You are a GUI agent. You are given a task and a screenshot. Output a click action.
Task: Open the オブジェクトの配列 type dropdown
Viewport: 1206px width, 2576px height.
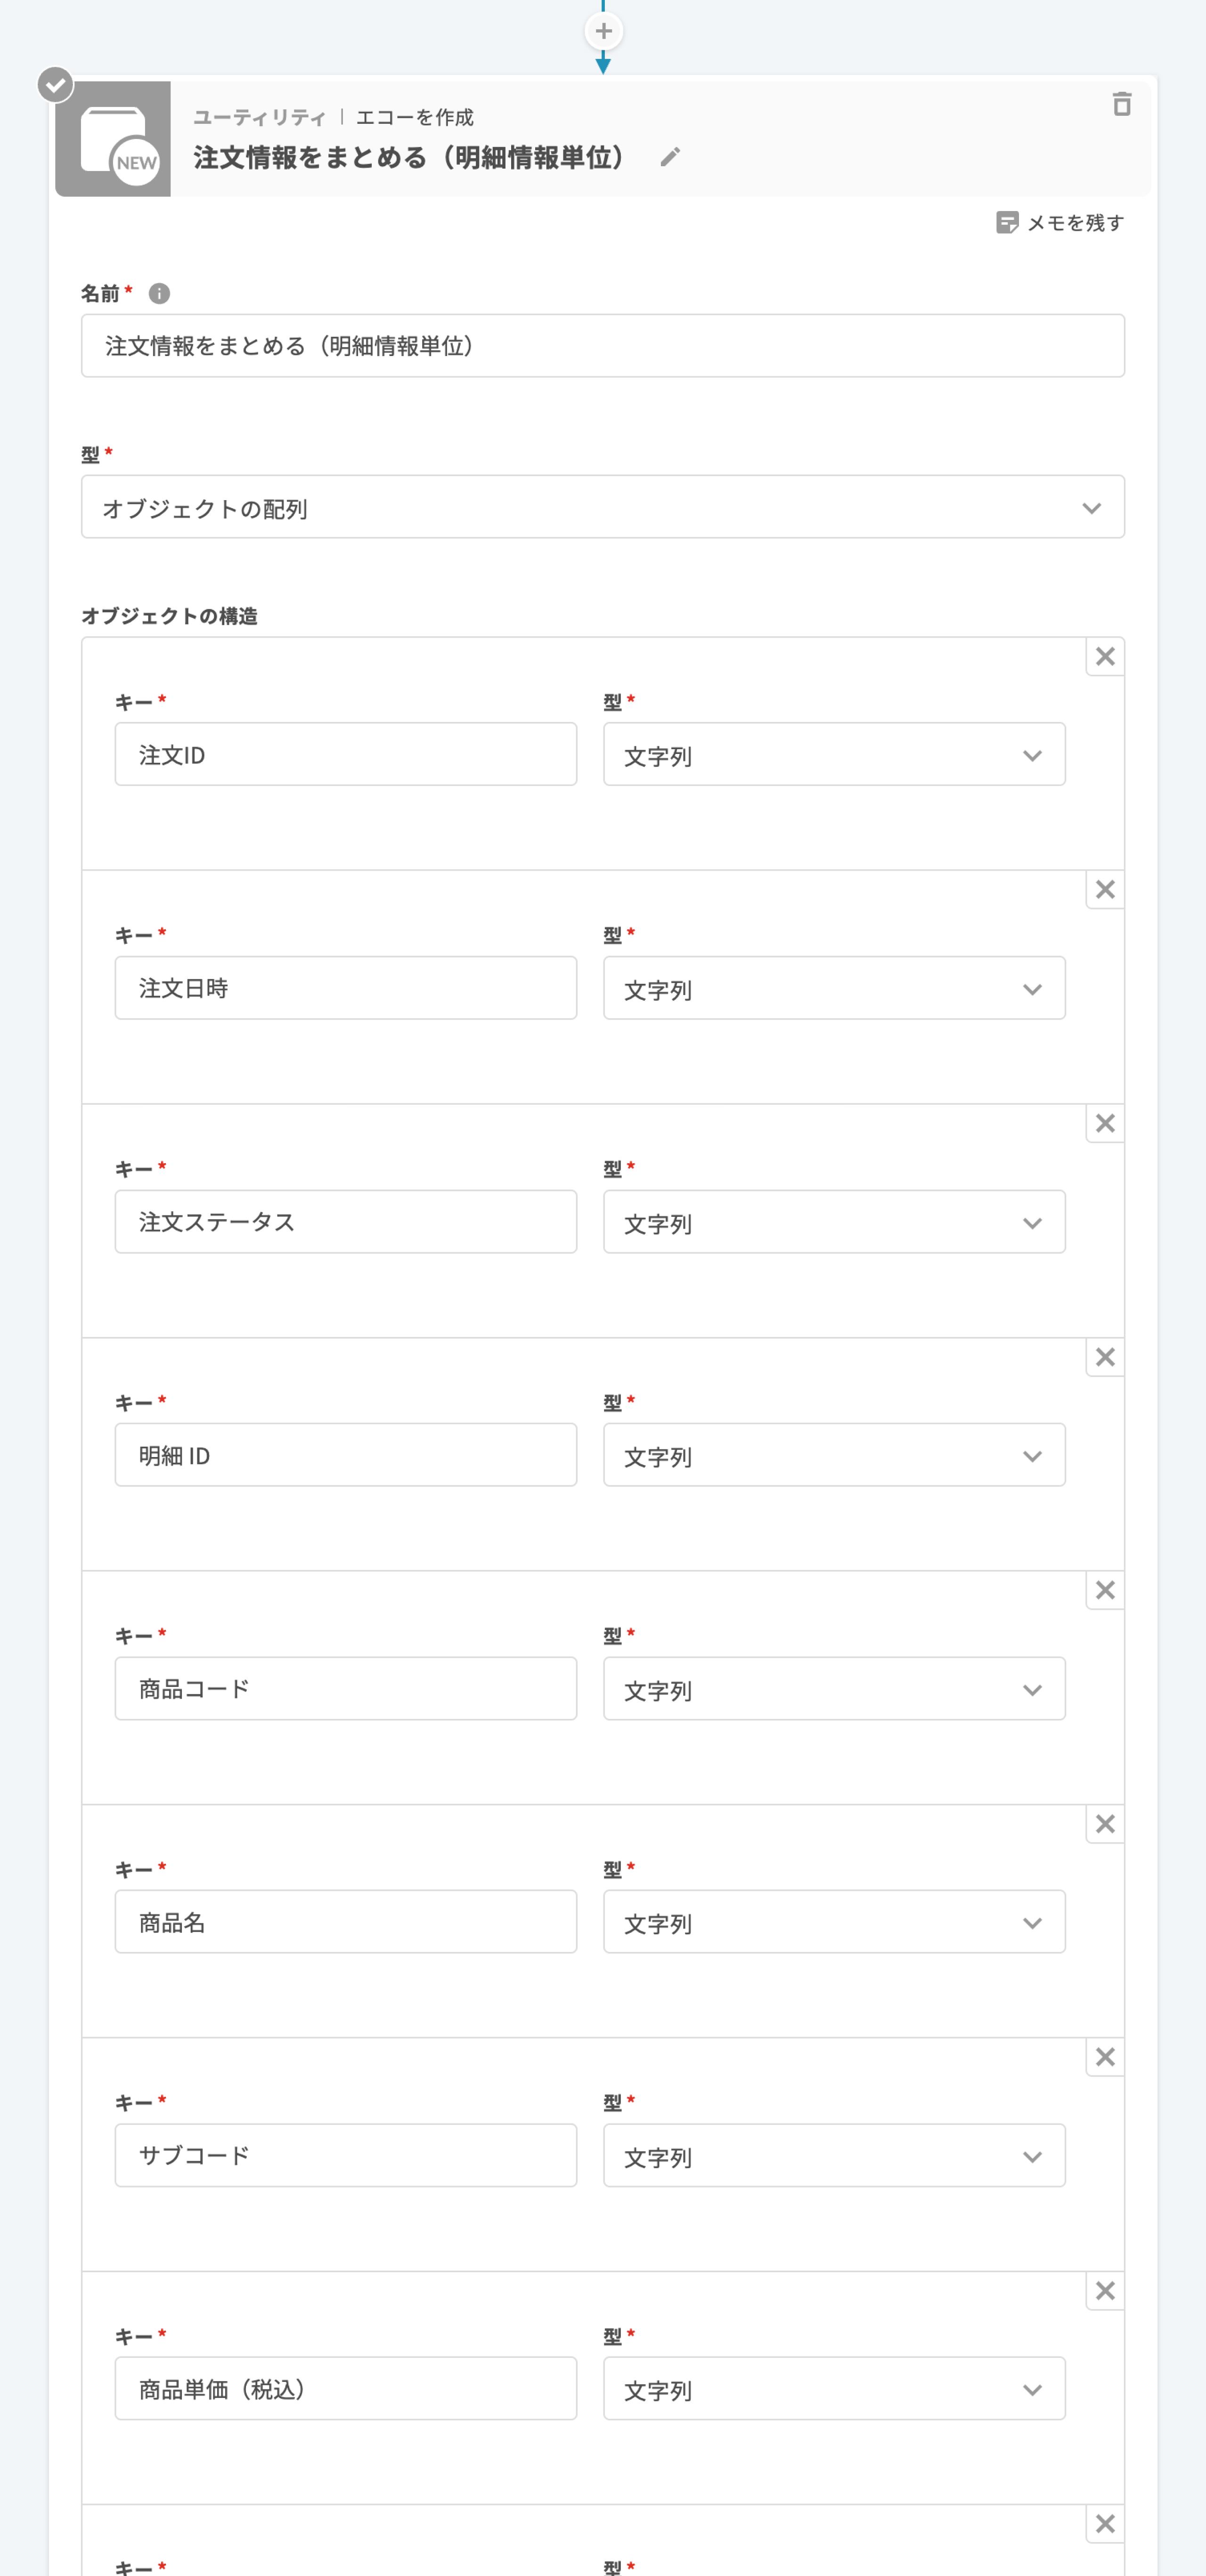[x=602, y=507]
